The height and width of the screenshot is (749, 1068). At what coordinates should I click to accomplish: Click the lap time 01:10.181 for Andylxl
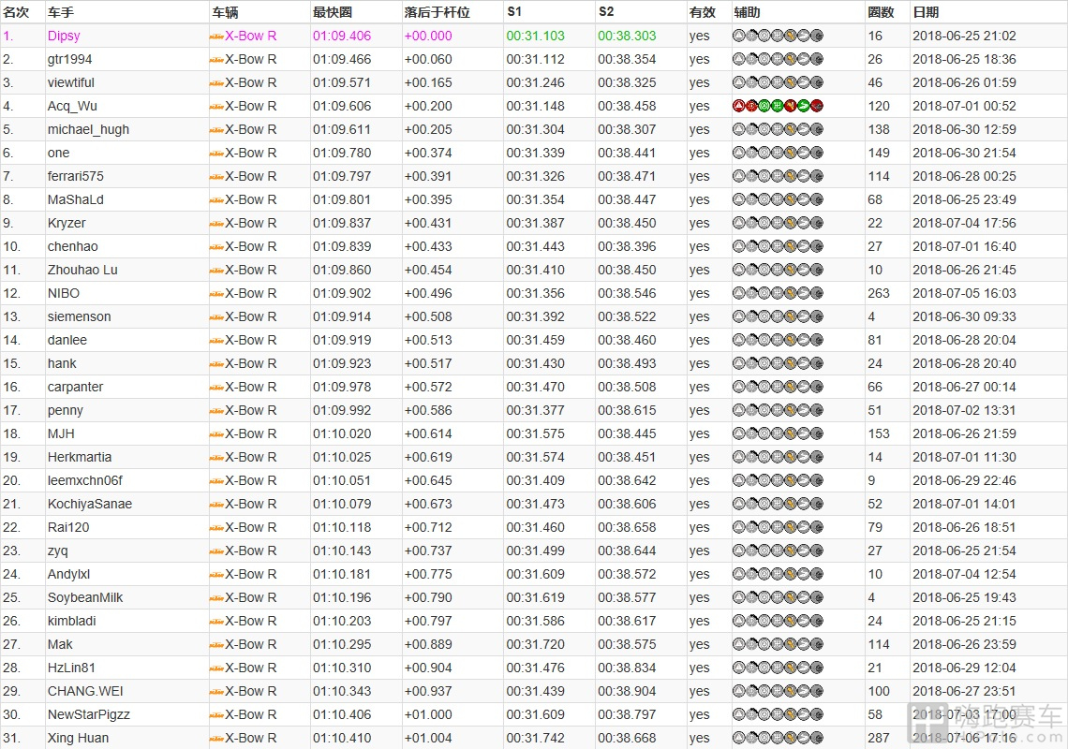tap(342, 574)
